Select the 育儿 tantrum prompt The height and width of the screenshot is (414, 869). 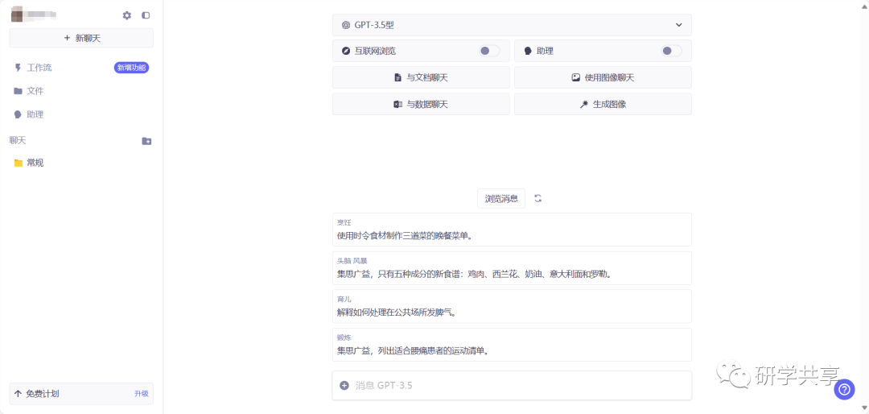click(512, 306)
